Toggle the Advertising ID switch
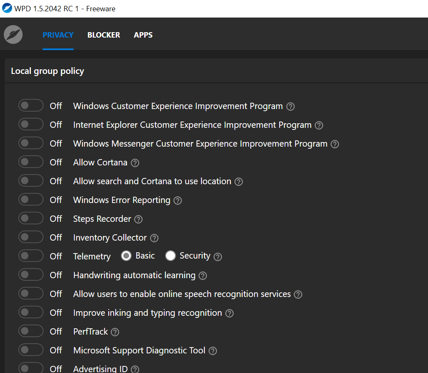This screenshot has width=428, height=373. point(31,368)
